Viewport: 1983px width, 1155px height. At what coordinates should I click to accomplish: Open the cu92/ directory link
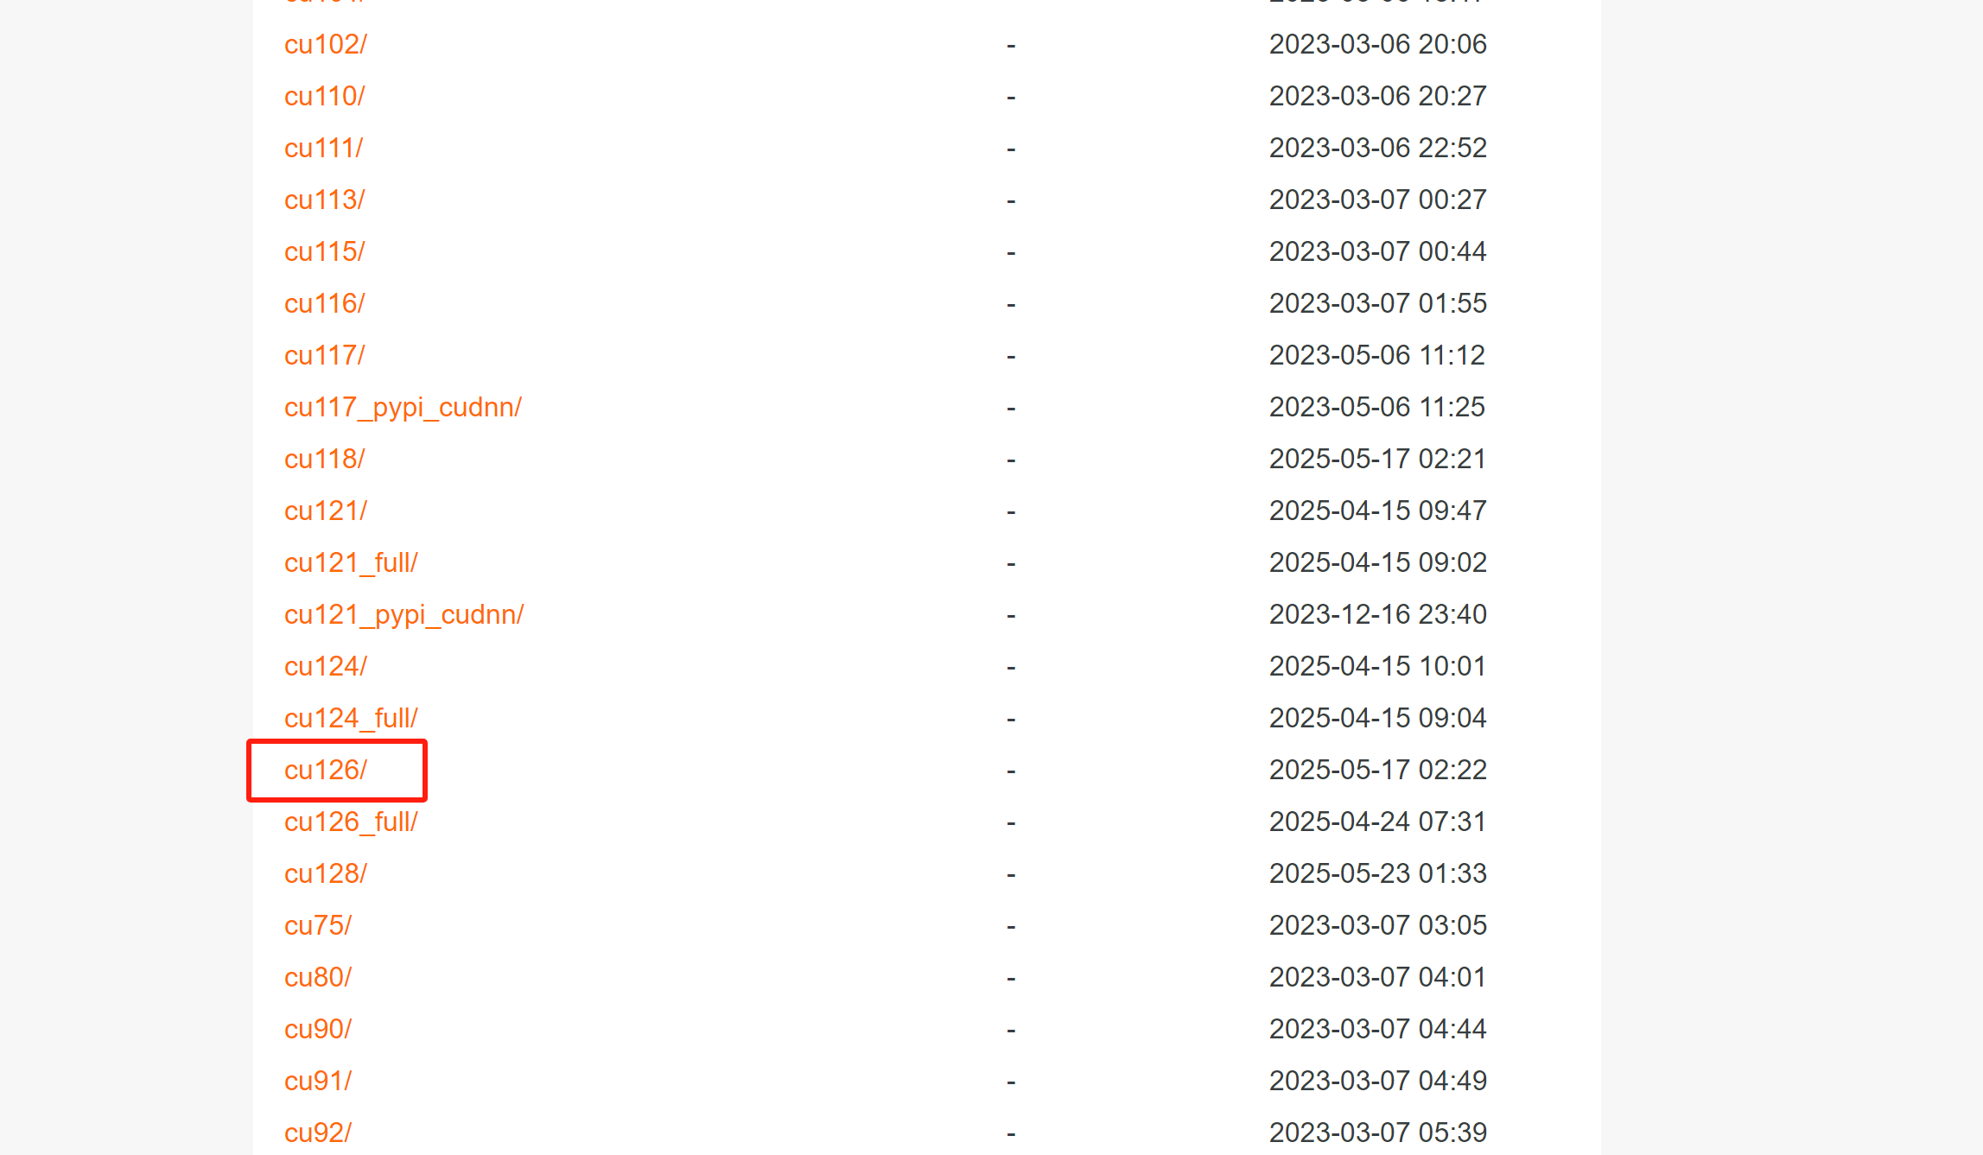[x=318, y=1133]
